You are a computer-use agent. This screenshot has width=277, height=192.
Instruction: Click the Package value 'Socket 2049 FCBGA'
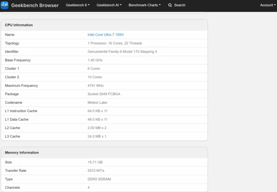coord(104,94)
